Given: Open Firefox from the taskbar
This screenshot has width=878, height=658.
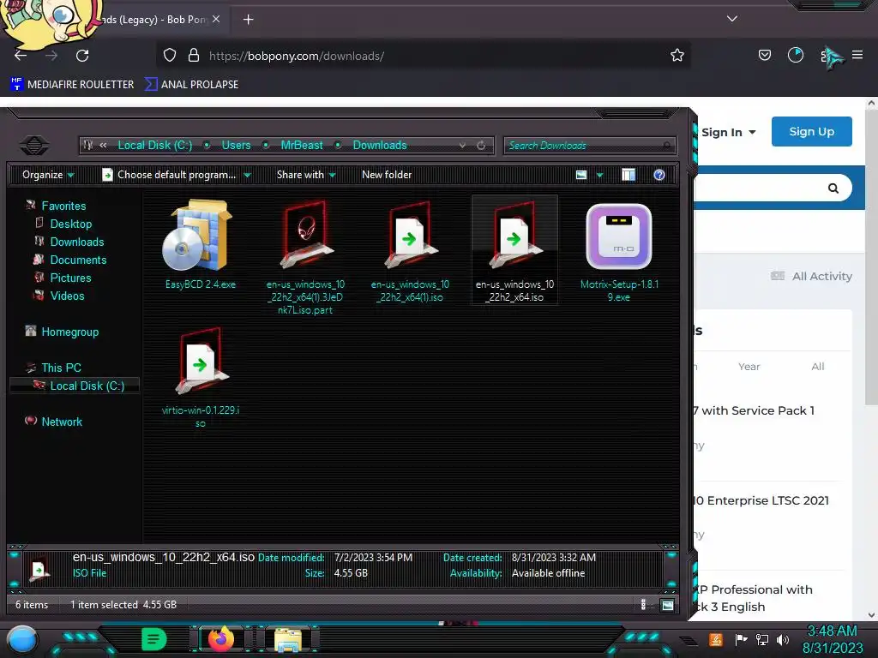Looking at the screenshot, I should pyautogui.click(x=220, y=639).
